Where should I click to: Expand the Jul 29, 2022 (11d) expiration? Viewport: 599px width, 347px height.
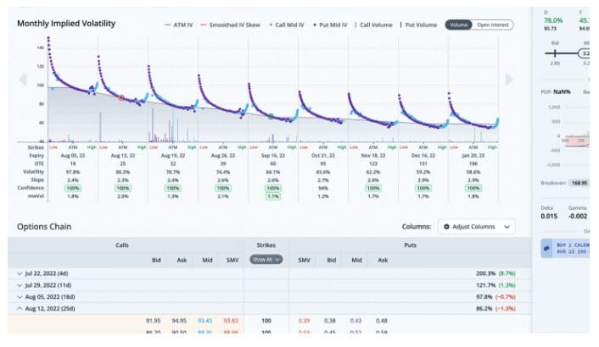coord(20,286)
